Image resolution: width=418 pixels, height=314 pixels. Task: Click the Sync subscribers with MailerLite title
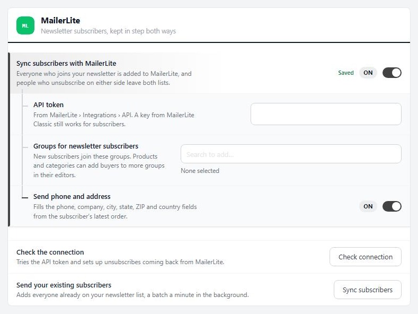pyautogui.click(x=66, y=63)
